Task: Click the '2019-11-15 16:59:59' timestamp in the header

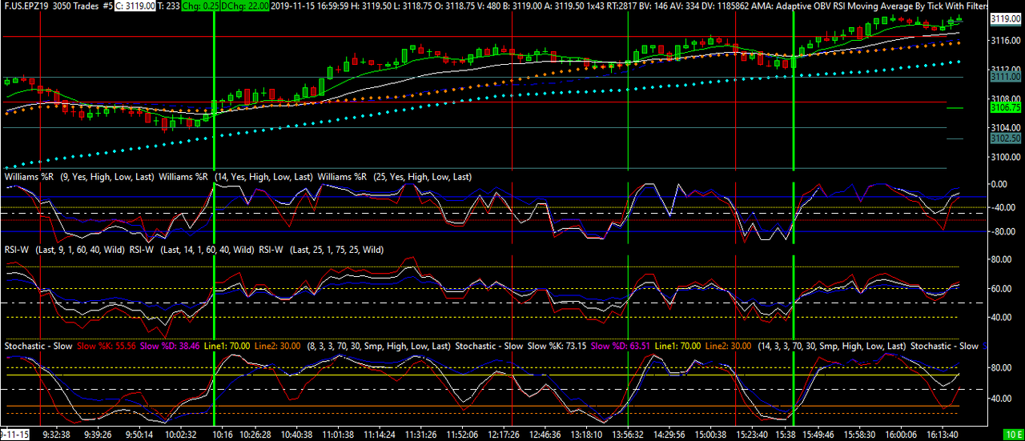Action: tap(309, 6)
